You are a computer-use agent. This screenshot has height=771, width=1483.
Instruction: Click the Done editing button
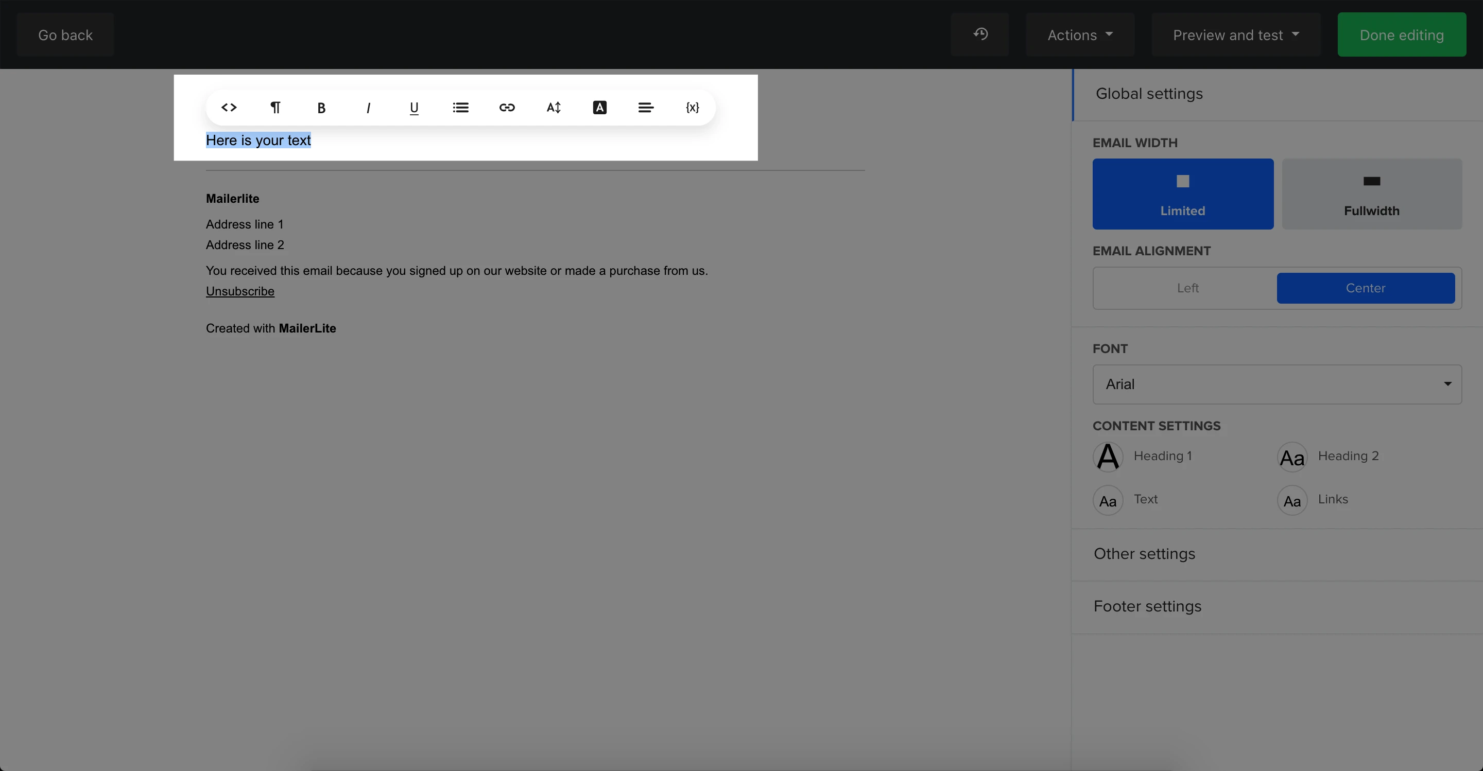click(1401, 34)
